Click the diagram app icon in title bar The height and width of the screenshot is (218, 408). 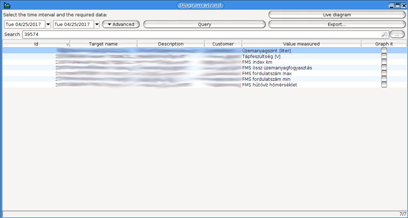pyautogui.click(x=7, y=5)
